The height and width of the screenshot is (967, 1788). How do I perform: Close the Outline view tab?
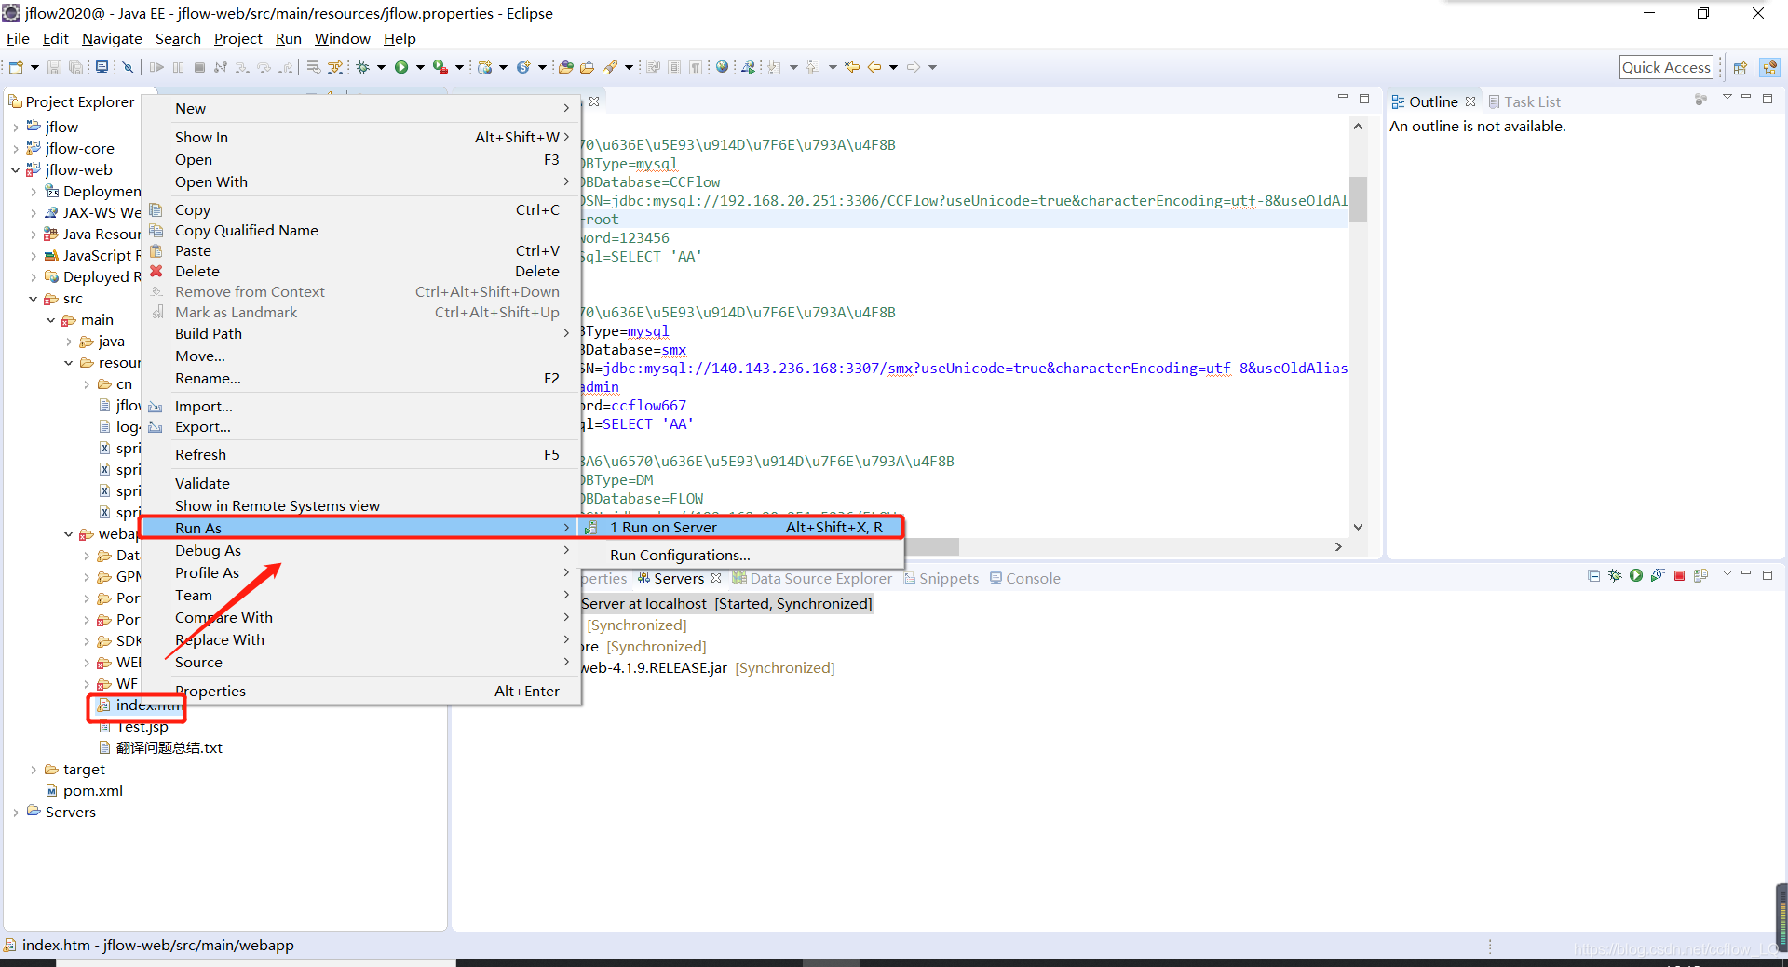[1470, 101]
